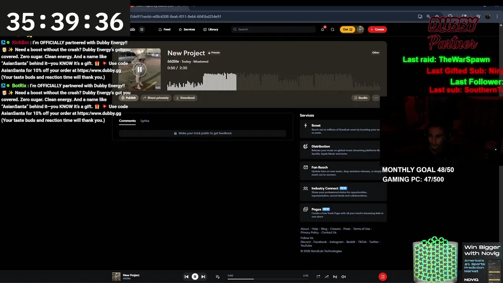Click the browser zoom magnifier icon
Screen dimensions: 503x283
pos(428,17)
